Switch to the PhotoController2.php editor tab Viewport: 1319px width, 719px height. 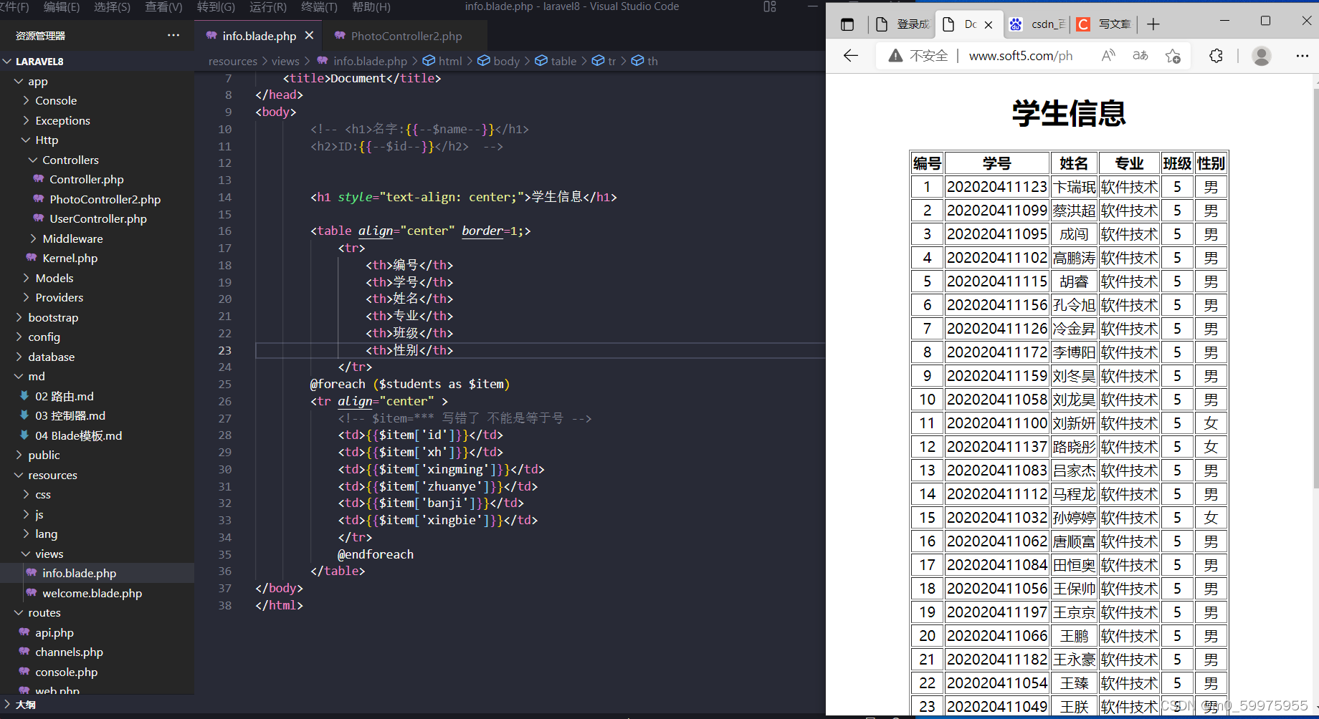click(406, 36)
